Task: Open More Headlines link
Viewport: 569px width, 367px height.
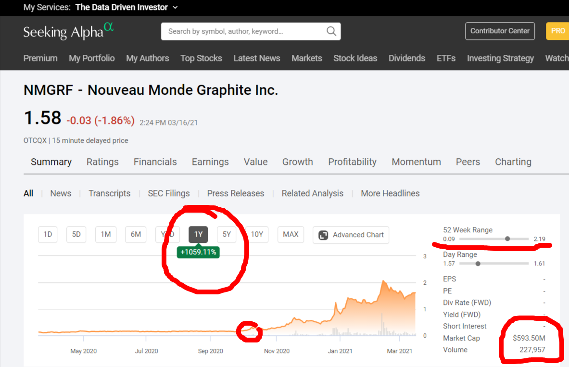Action: point(390,193)
